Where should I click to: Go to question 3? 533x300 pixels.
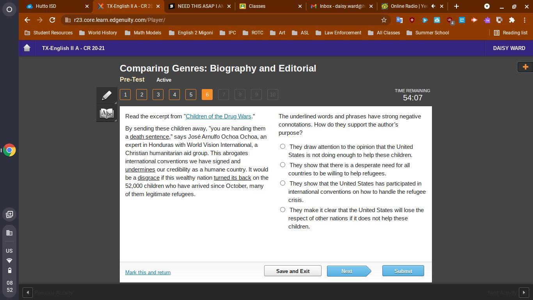pos(158,95)
